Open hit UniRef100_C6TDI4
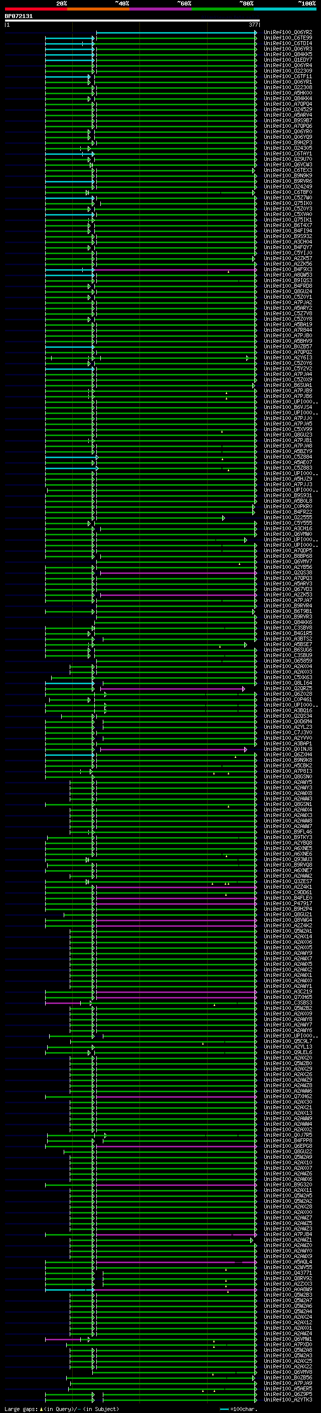Image resolution: width=321 pixels, height=1413 pixels. (287, 43)
